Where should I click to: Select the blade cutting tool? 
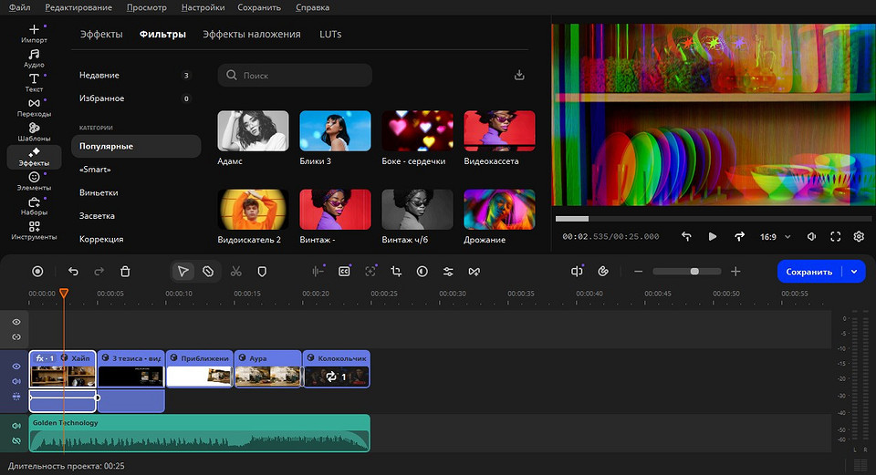pos(208,272)
